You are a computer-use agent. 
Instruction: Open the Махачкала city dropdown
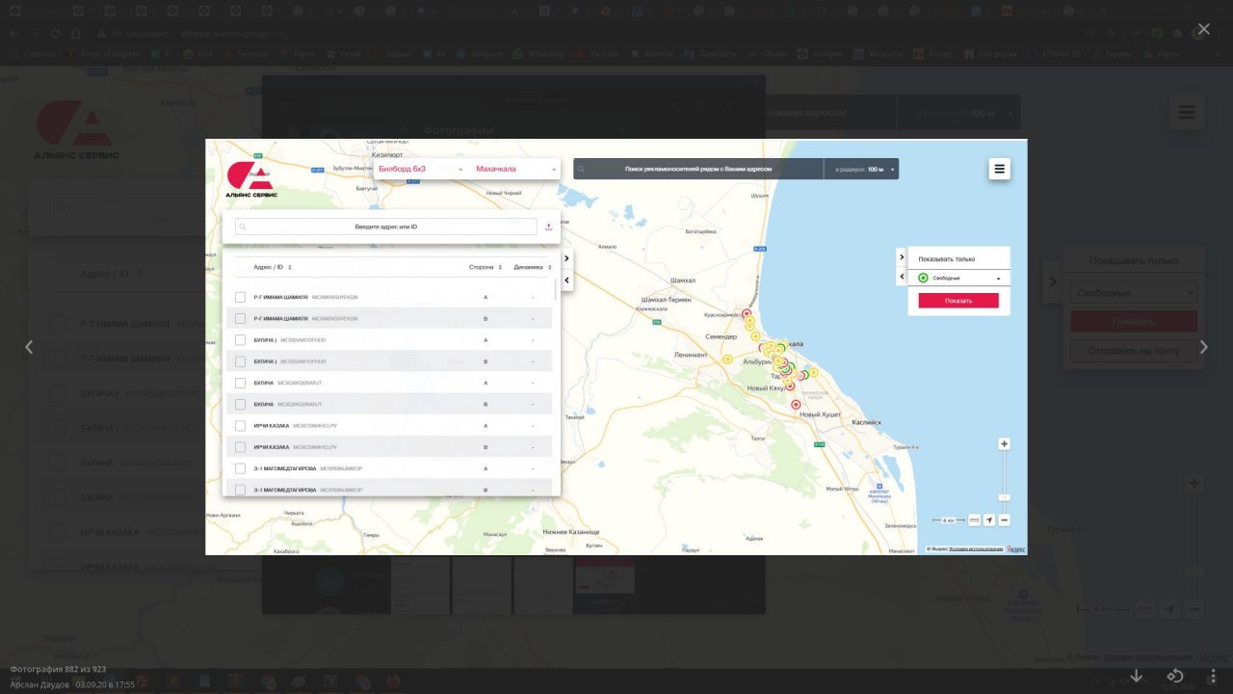pyautogui.click(x=513, y=169)
